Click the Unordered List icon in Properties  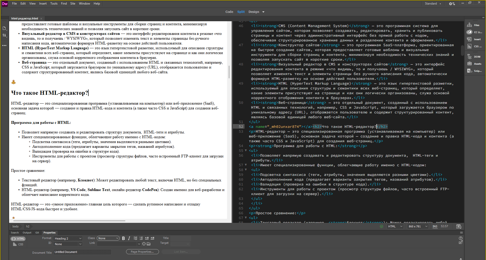point(135,238)
